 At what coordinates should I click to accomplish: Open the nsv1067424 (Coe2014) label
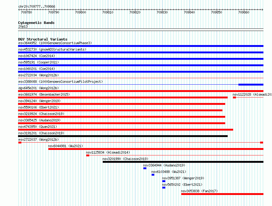37,56
